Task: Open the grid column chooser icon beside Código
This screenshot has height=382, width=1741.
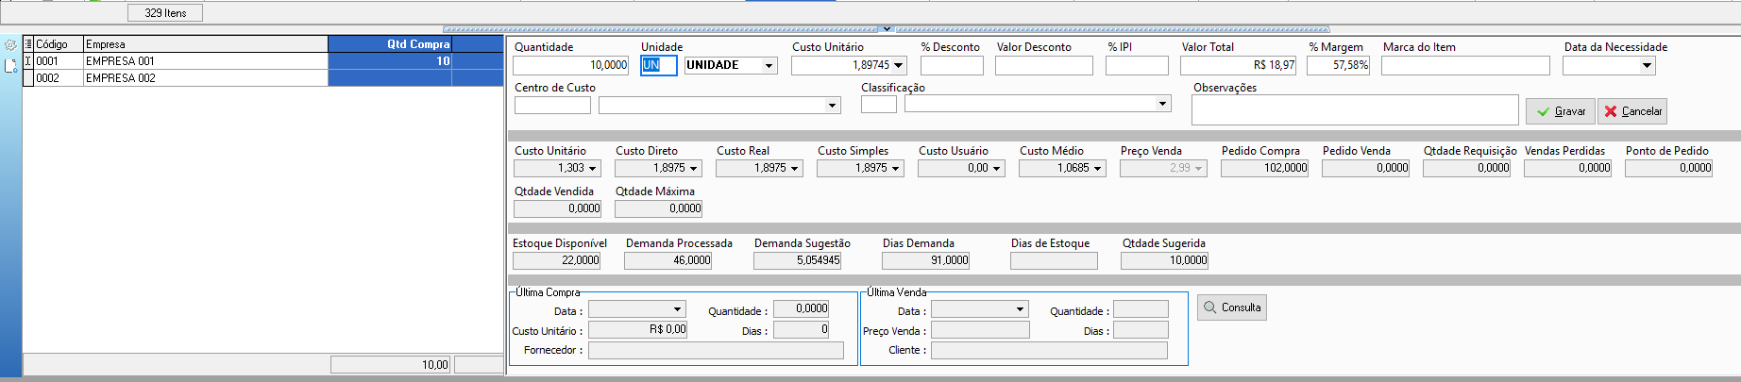Action: 28,44
